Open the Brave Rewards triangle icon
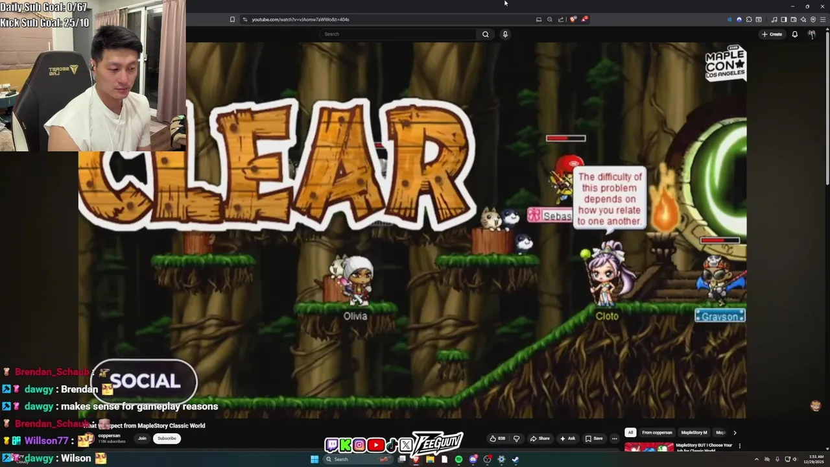This screenshot has height=467, width=830. coord(584,19)
